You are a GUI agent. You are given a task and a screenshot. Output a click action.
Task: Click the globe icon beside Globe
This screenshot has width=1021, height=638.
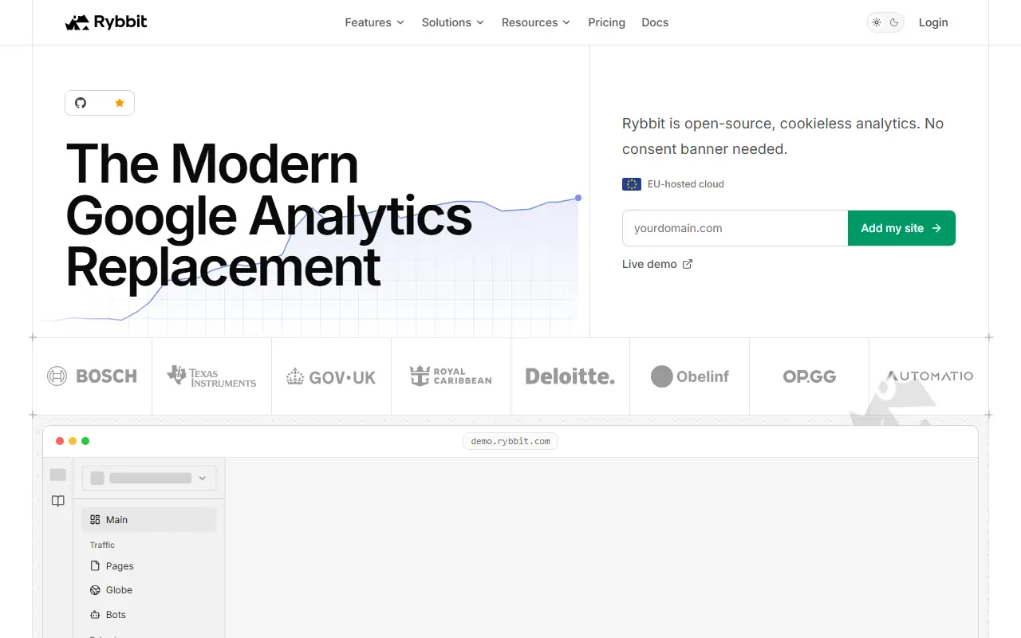(95, 590)
